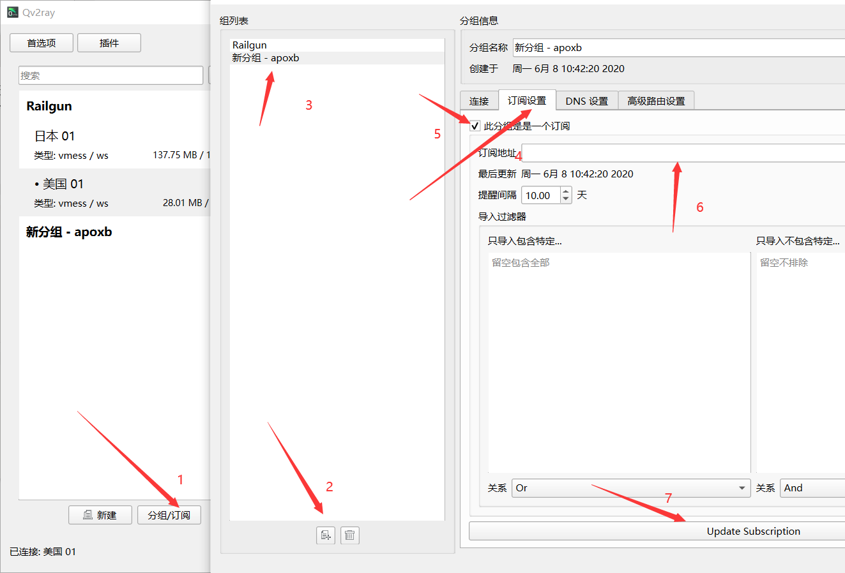Select the 美国 01 connection
Viewport: 845px width, 573px height.
point(115,193)
